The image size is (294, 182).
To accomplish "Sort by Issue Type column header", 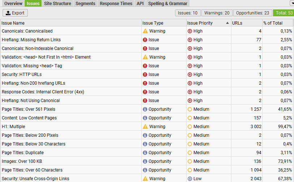I will [164, 23].
